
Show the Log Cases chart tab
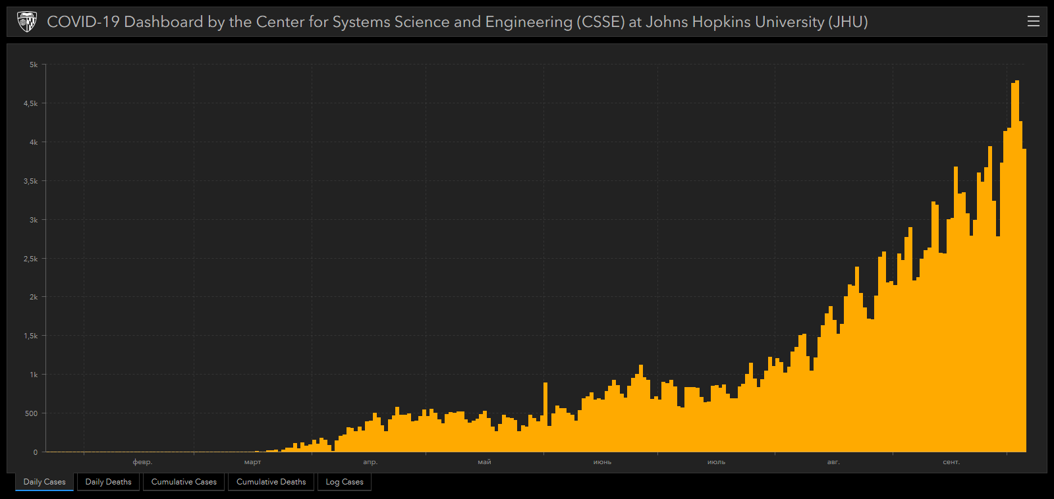point(344,482)
